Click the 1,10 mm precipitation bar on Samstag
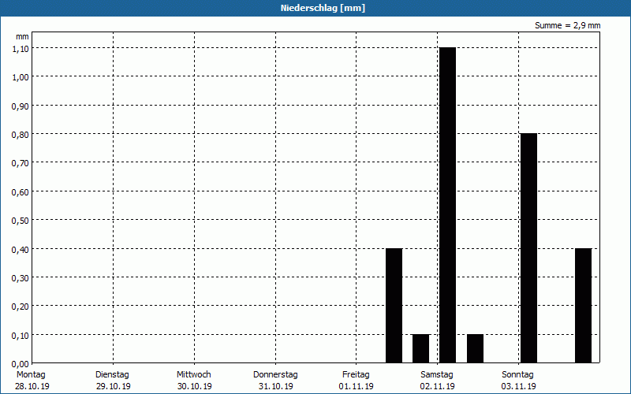The image size is (631, 394). (x=447, y=205)
